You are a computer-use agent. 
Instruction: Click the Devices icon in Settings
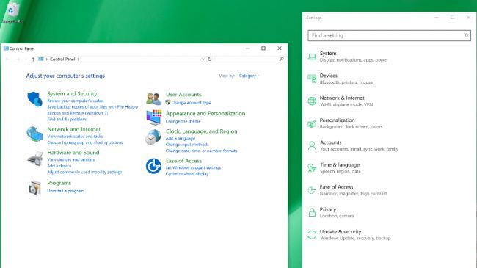[x=312, y=79]
